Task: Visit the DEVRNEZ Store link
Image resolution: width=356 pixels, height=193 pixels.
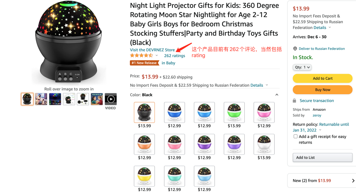Action: tap(152, 50)
